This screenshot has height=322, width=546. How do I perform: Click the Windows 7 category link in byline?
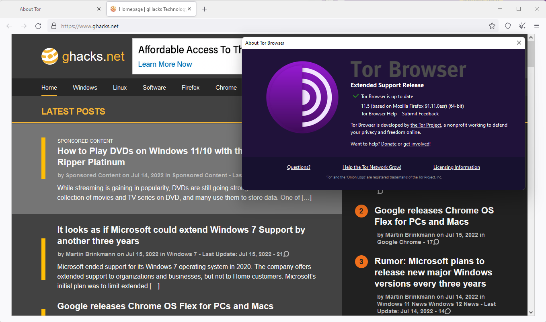point(182,254)
